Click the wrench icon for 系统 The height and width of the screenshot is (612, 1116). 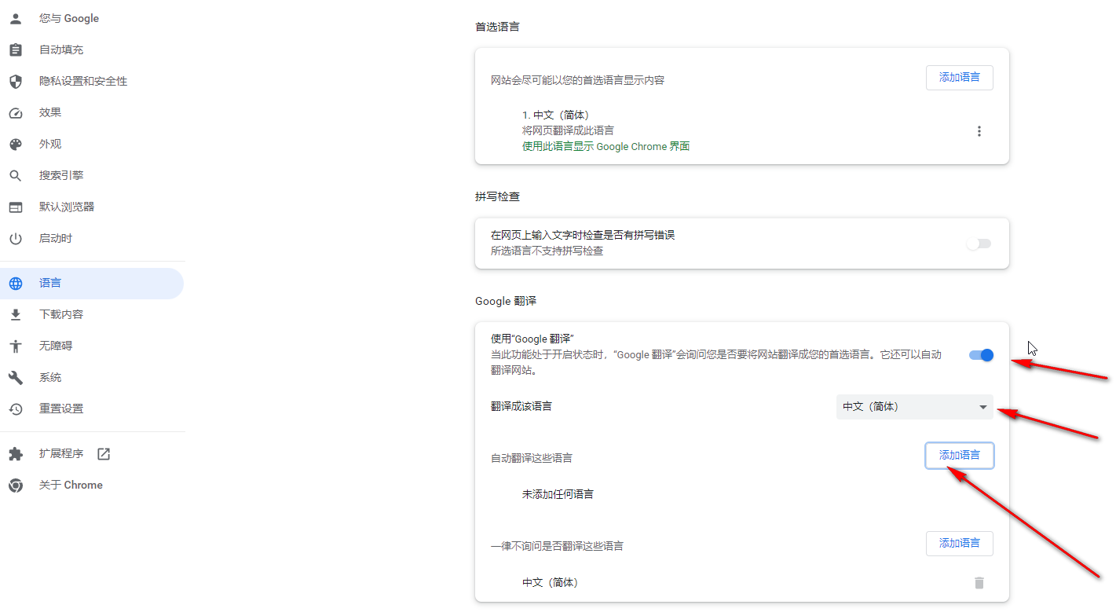point(16,377)
